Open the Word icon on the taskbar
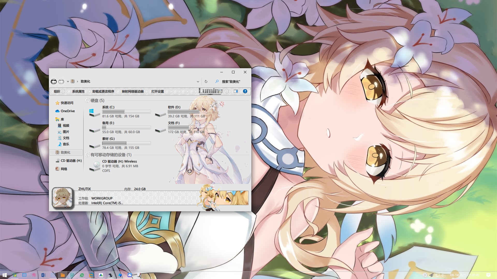Viewport: 497px width, 279px height. (x=43, y=275)
